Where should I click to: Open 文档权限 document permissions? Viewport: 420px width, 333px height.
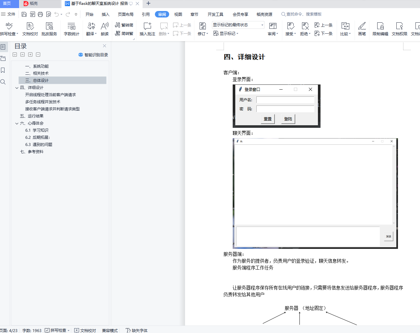point(400,29)
